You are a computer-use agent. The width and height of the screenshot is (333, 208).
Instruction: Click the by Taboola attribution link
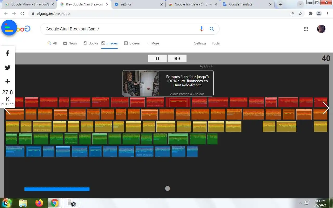click(207, 67)
